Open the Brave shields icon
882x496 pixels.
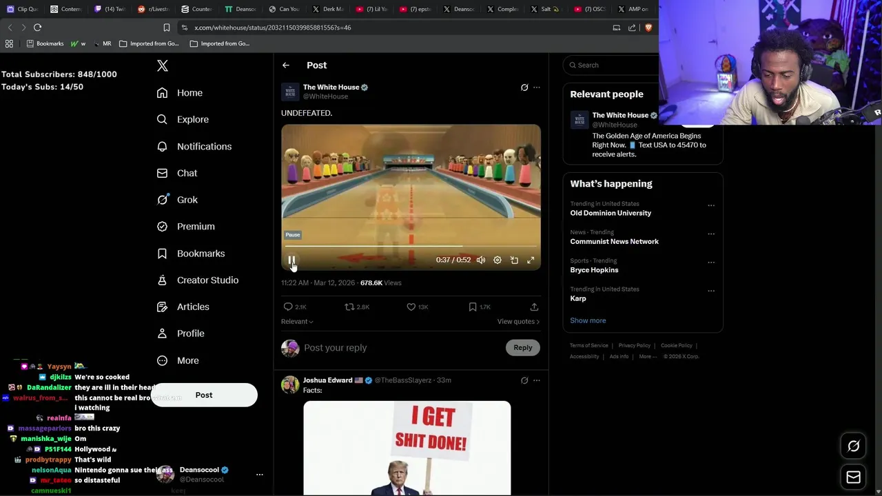coord(648,28)
